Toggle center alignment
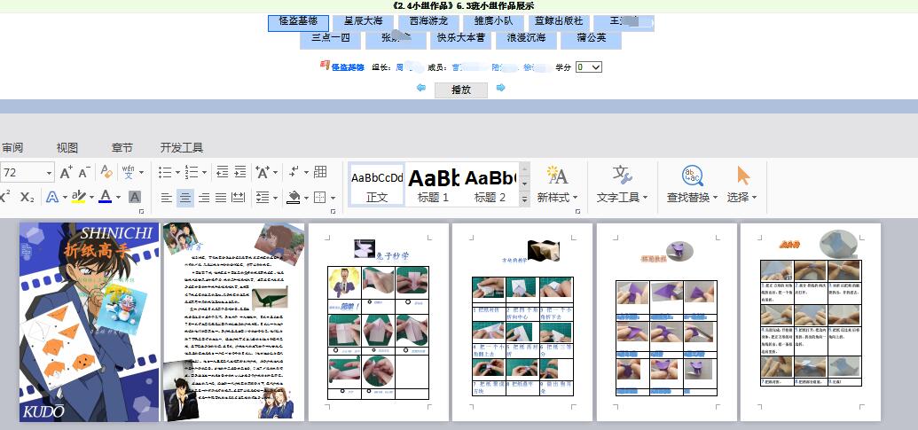The width and height of the screenshot is (918, 430). 185,198
